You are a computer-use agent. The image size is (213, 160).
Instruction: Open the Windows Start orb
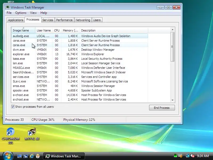8,156
